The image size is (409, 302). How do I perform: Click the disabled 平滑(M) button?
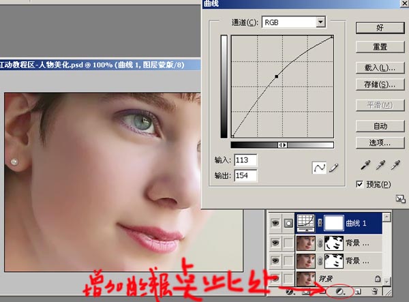click(380, 106)
